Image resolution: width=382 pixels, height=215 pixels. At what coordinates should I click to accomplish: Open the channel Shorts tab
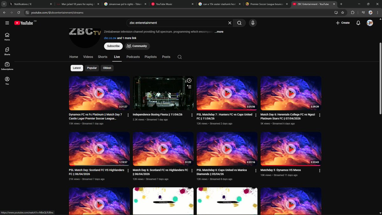pos(103,57)
